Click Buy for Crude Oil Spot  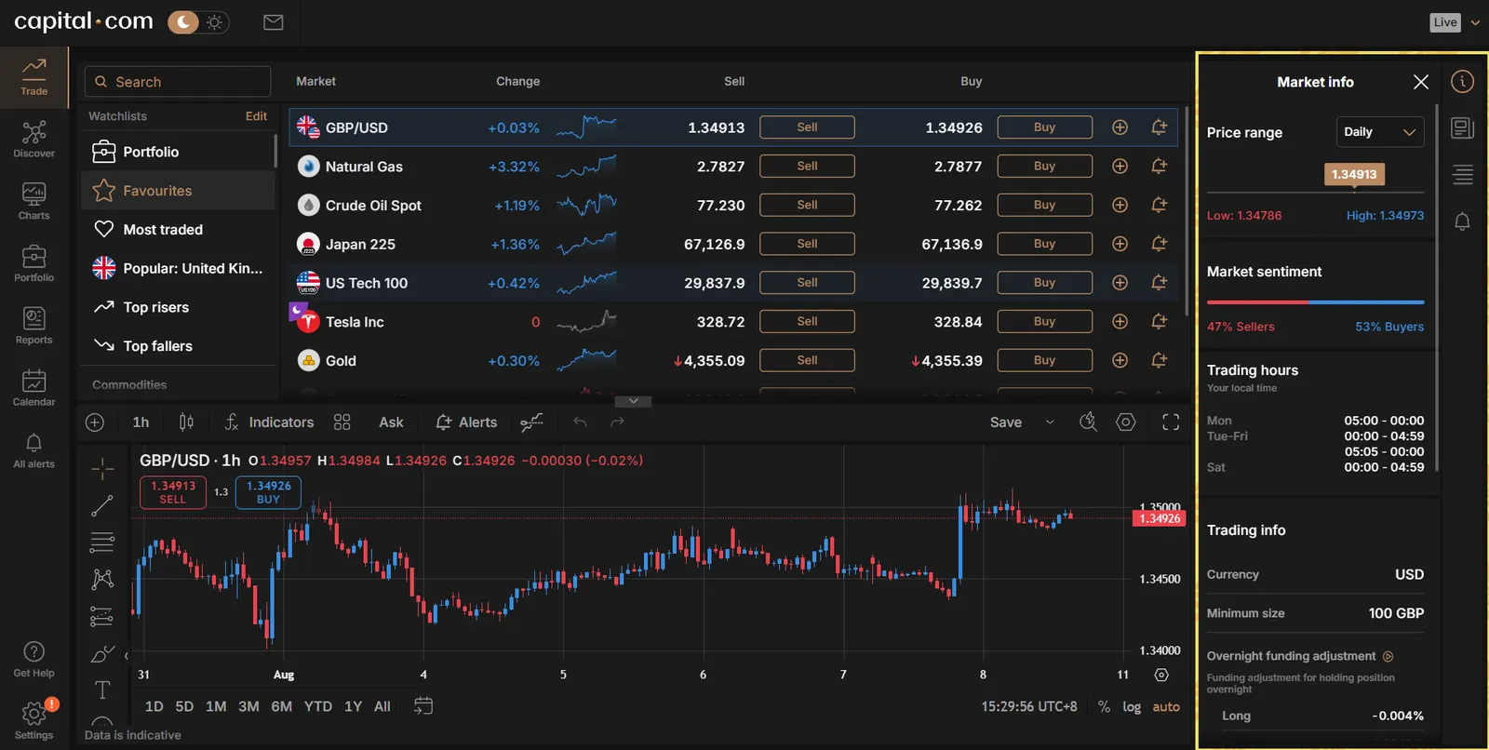pos(1044,205)
